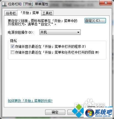
Task: Close the dialog with the red X button
Action: 105,3
